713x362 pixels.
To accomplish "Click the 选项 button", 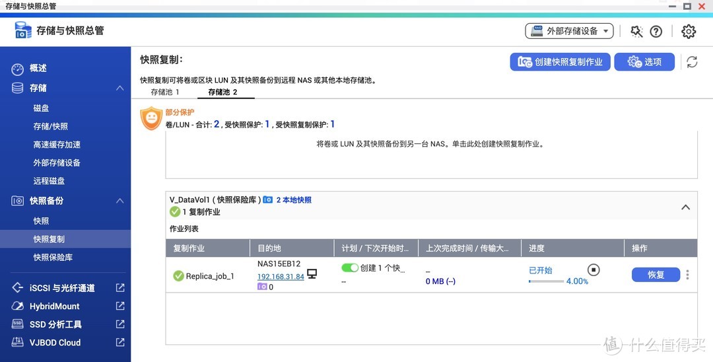I will 644,62.
